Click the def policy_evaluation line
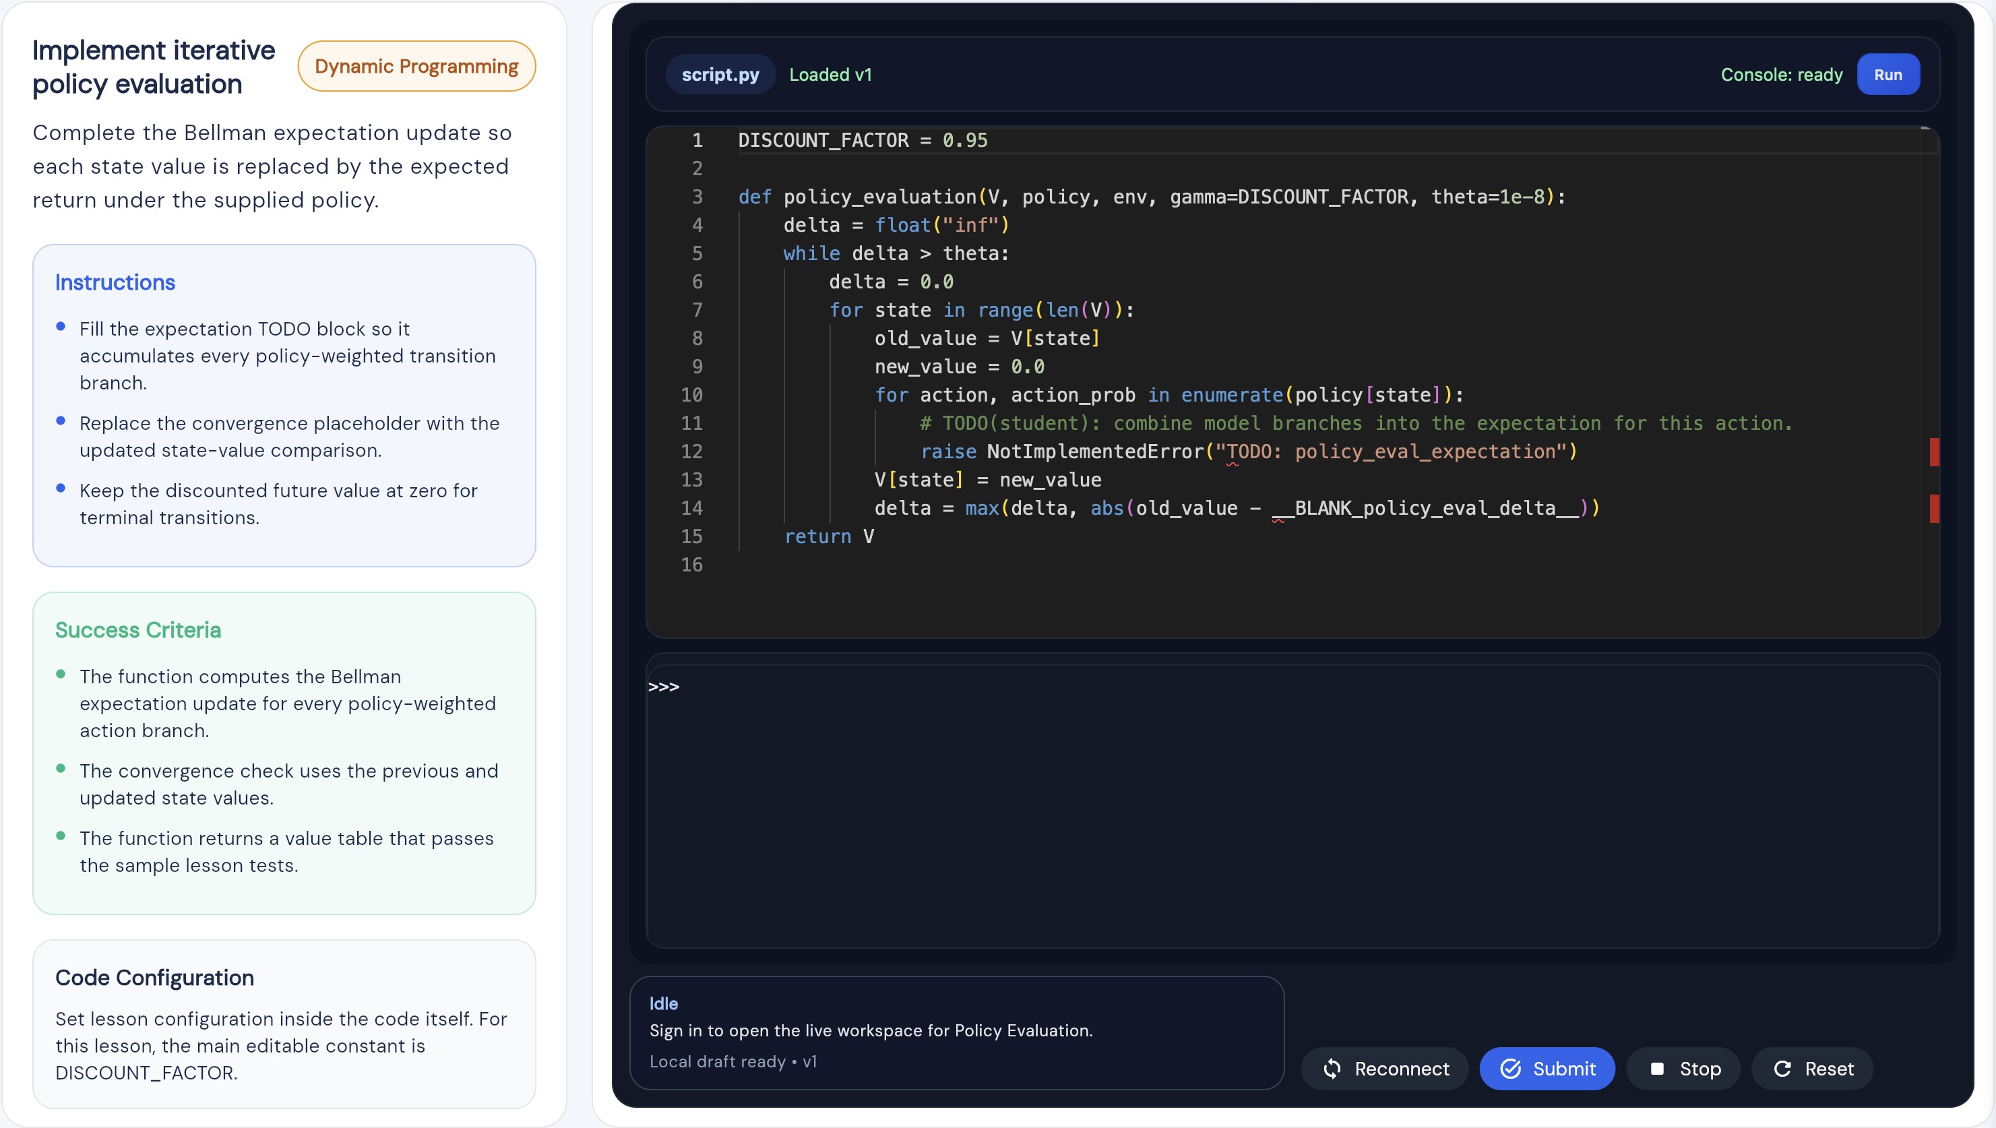1996x1128 pixels. pyautogui.click(x=1152, y=197)
